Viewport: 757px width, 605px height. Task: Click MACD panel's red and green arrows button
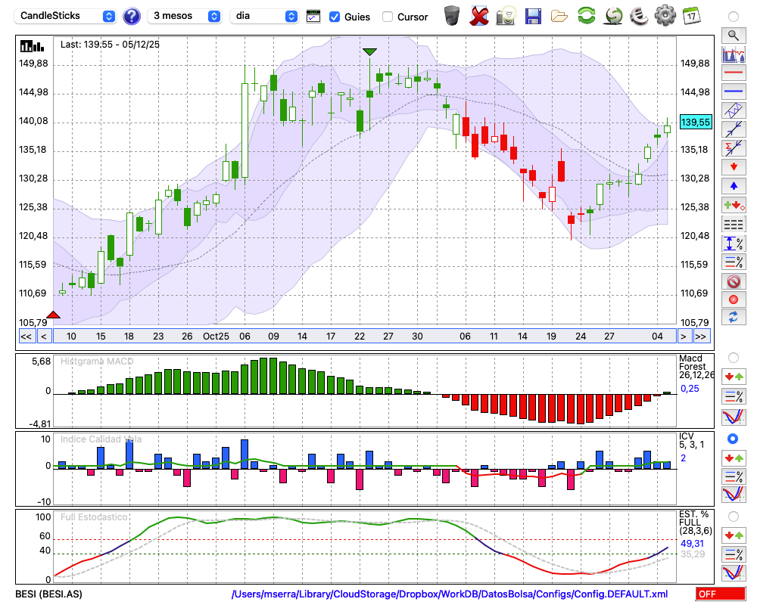(x=734, y=377)
